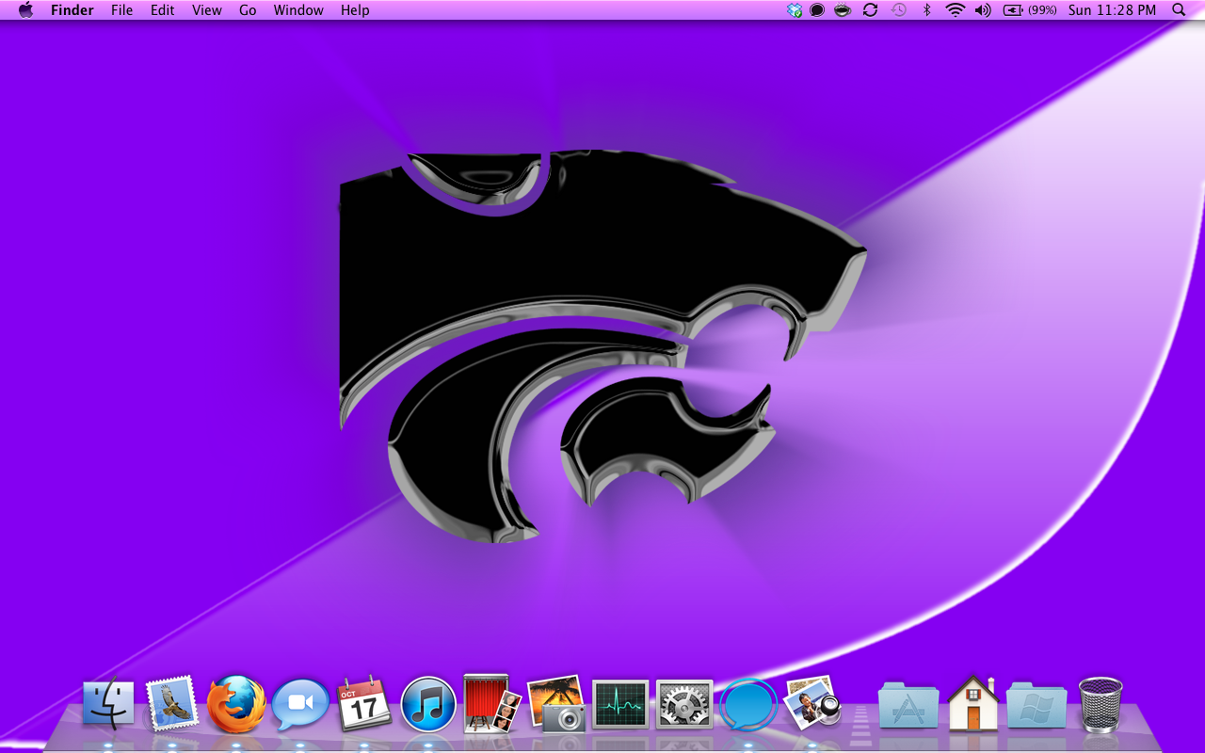Open the Home folder house icon
Viewport: 1205px width, 753px height.
(x=972, y=703)
